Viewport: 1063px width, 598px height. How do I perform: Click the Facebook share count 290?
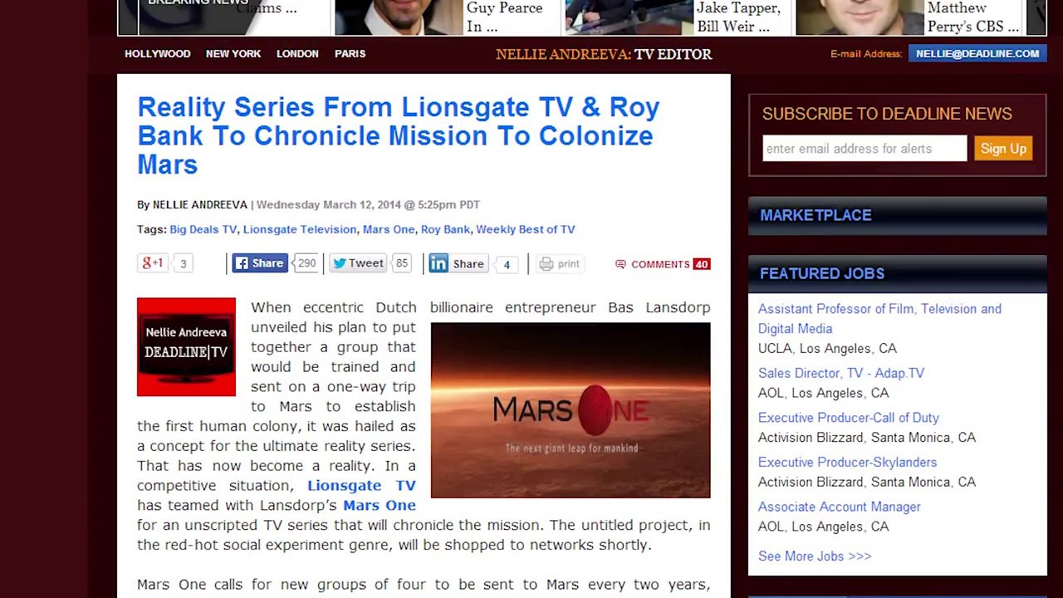click(306, 263)
